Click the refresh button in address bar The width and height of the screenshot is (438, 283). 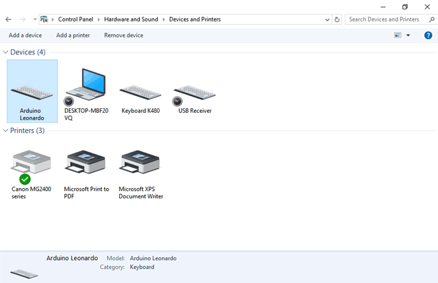[x=338, y=19]
